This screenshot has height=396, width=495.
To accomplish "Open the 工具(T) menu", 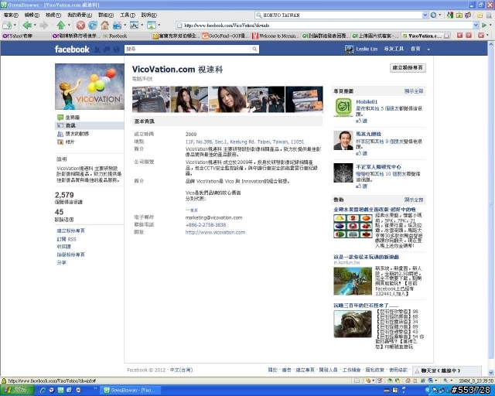I will click(x=127, y=15).
